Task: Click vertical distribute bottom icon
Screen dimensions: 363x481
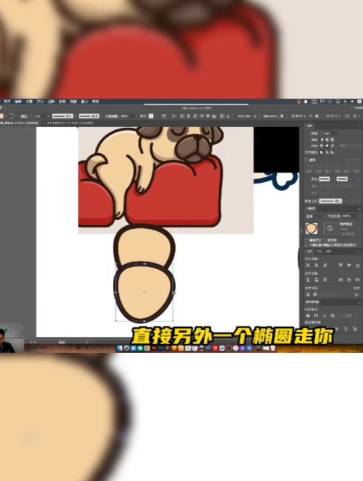Action: click(x=324, y=280)
